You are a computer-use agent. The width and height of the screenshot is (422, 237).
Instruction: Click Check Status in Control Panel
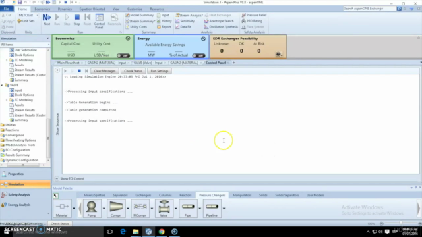pos(133,71)
